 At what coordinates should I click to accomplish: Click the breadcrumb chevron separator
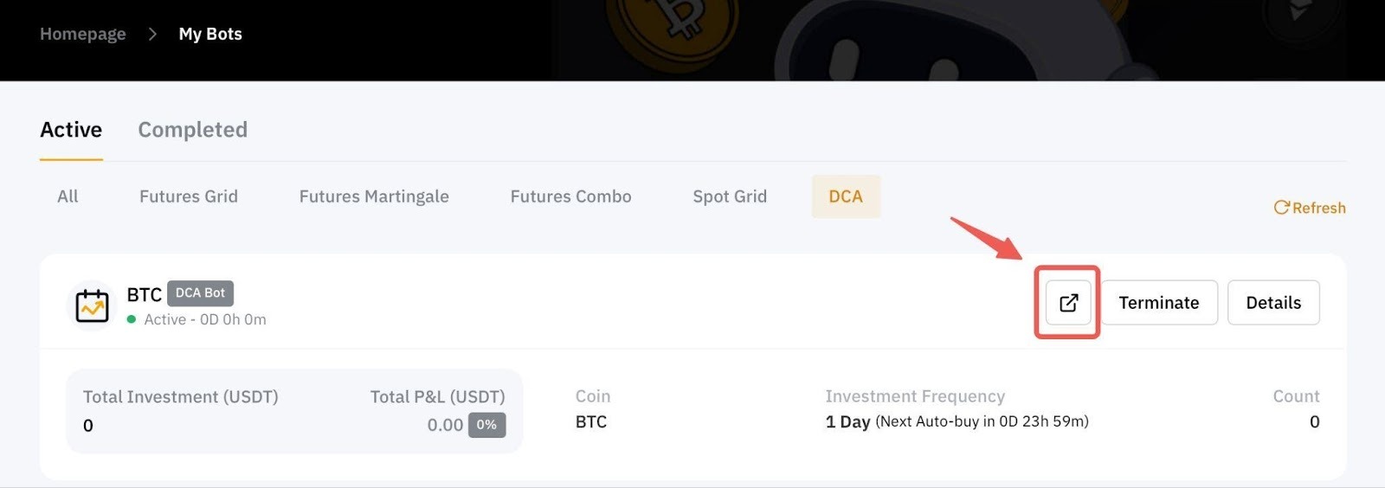point(152,34)
